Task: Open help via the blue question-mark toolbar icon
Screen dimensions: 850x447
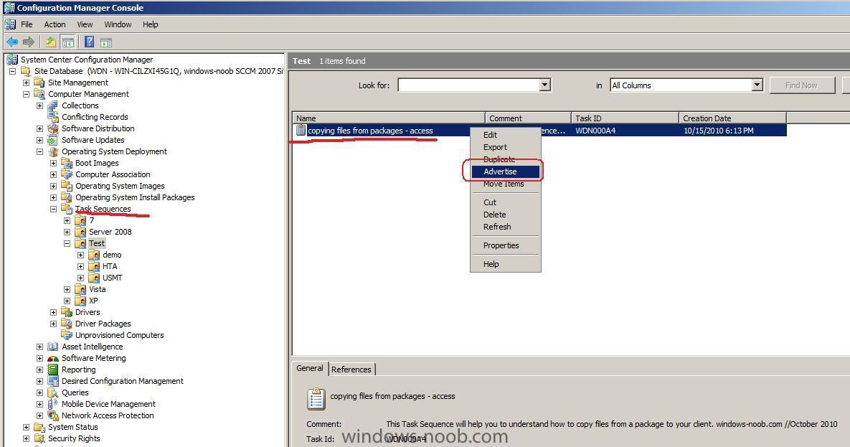Action: pos(90,42)
